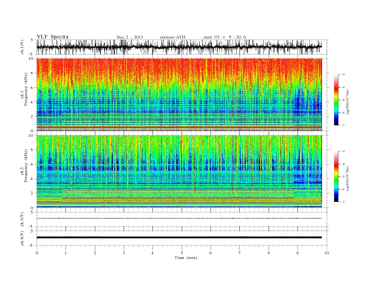
Task: Click time-axis tick label "8"
Action: tap(269, 253)
